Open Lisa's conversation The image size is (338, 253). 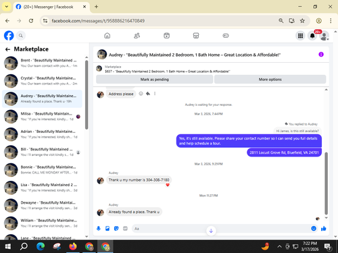tap(42, 188)
